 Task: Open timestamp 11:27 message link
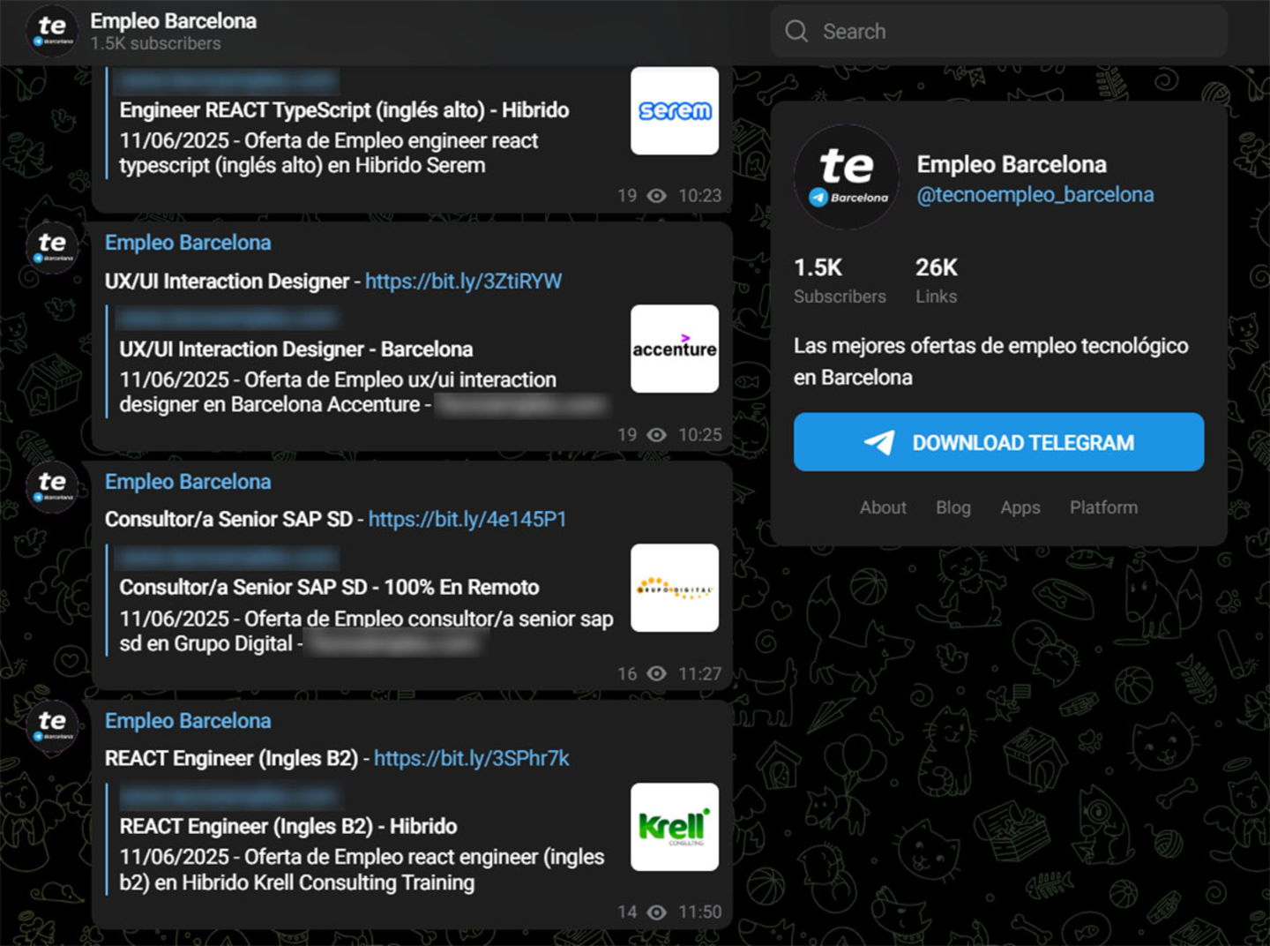tap(699, 674)
